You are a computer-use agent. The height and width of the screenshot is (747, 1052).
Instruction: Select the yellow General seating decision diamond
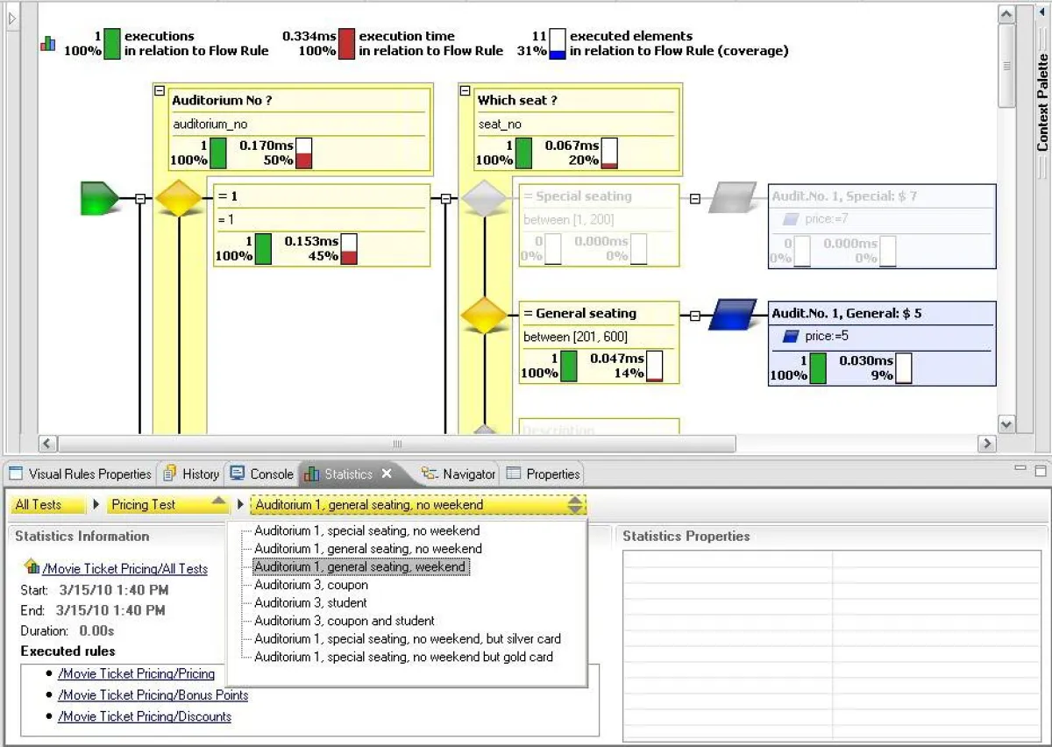tap(485, 315)
